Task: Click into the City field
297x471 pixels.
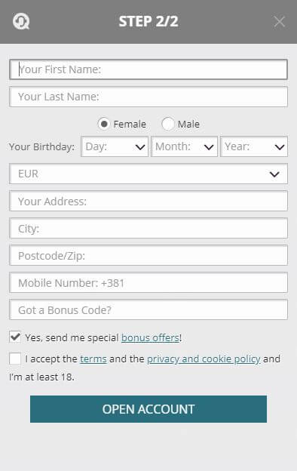Action: (148, 228)
